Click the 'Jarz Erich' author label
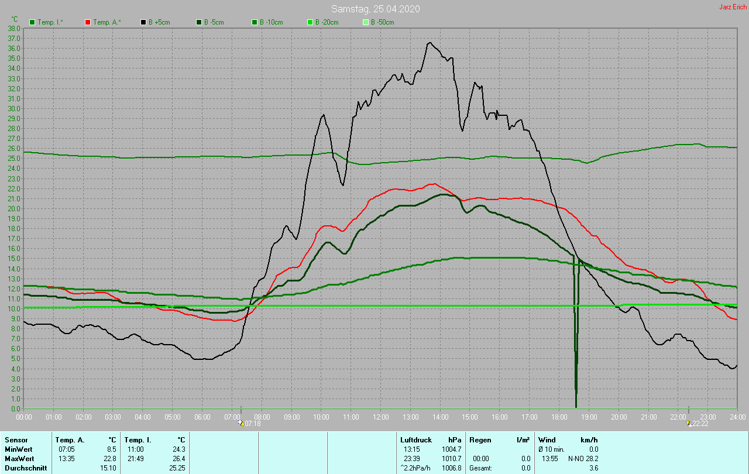Viewport: 749px width, 474px height. 733,7
